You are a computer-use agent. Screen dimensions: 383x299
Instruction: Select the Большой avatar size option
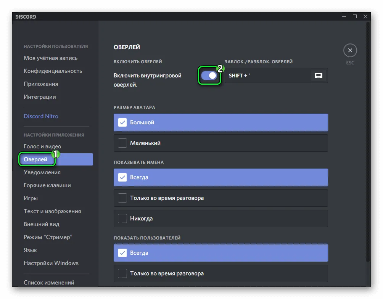coord(220,122)
